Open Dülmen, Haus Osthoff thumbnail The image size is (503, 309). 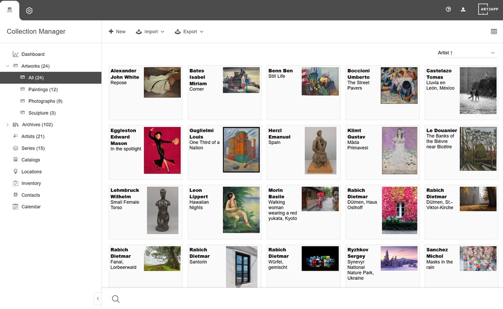pyautogui.click(x=399, y=210)
